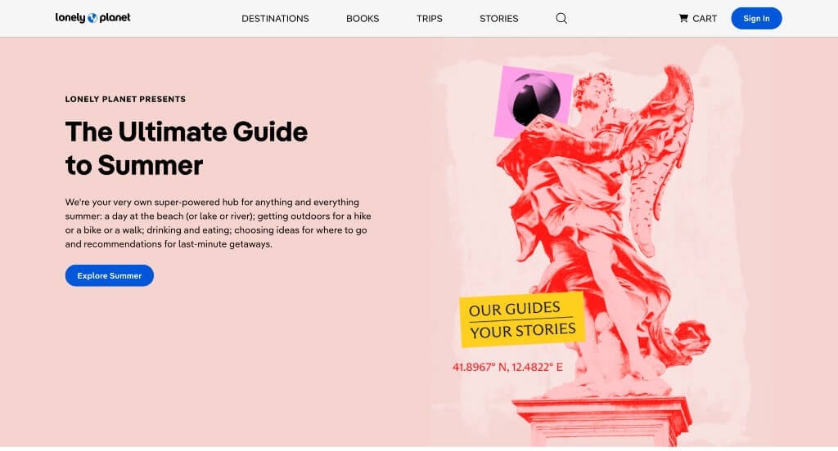Screen dimensions: 838x451
Task: Go to Lonely Planet logo home
Action: (93, 18)
